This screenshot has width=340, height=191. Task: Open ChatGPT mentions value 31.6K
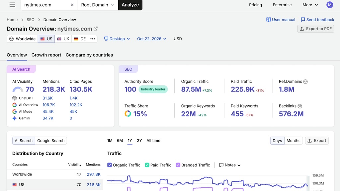click(47, 98)
